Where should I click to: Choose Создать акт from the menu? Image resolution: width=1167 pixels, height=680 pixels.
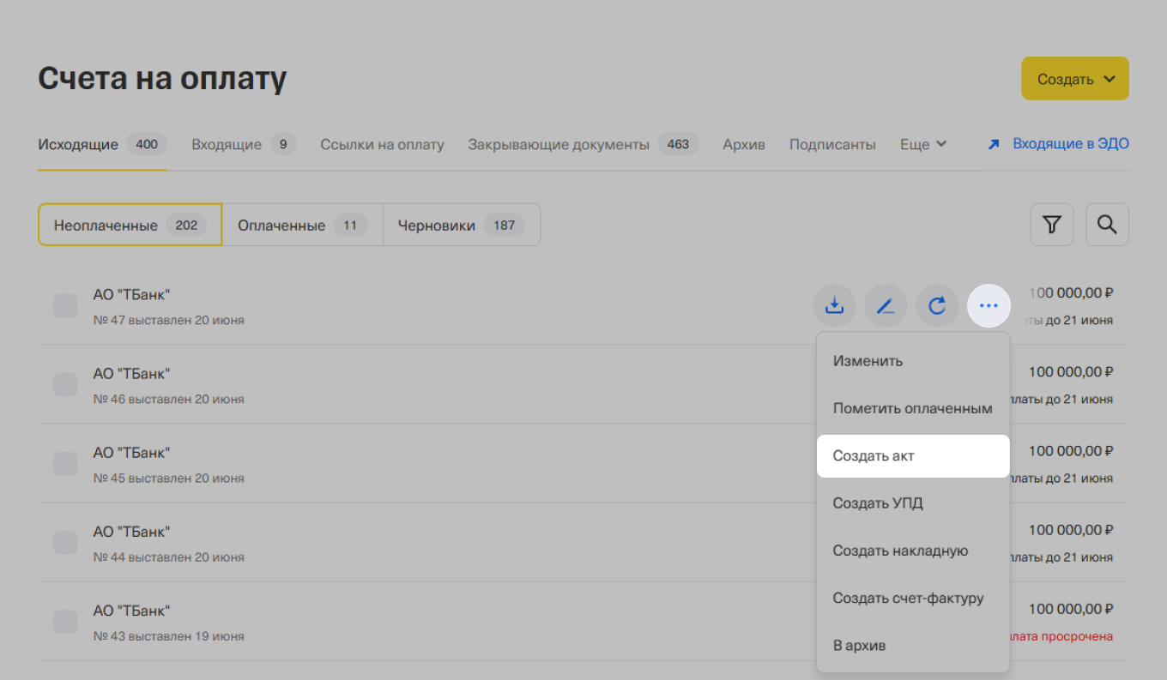874,456
